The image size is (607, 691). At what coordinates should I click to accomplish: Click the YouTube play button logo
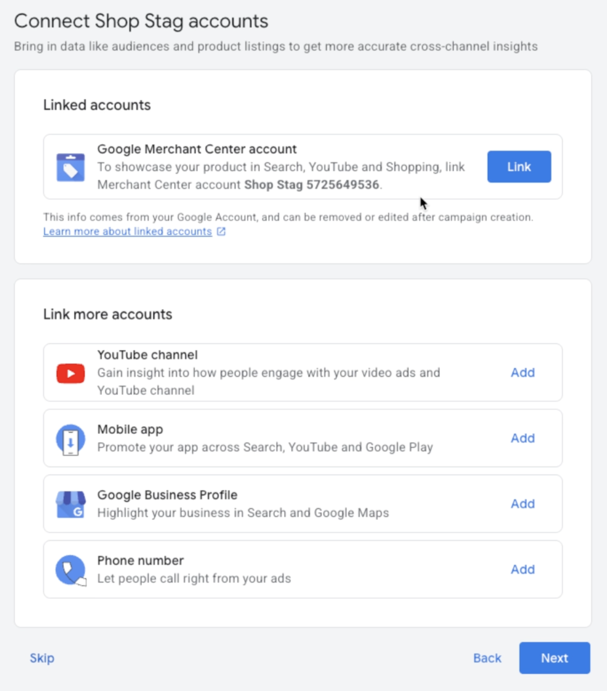70,373
